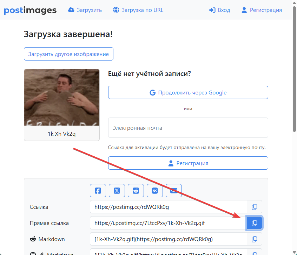Share the image via email icon

pos(174,191)
